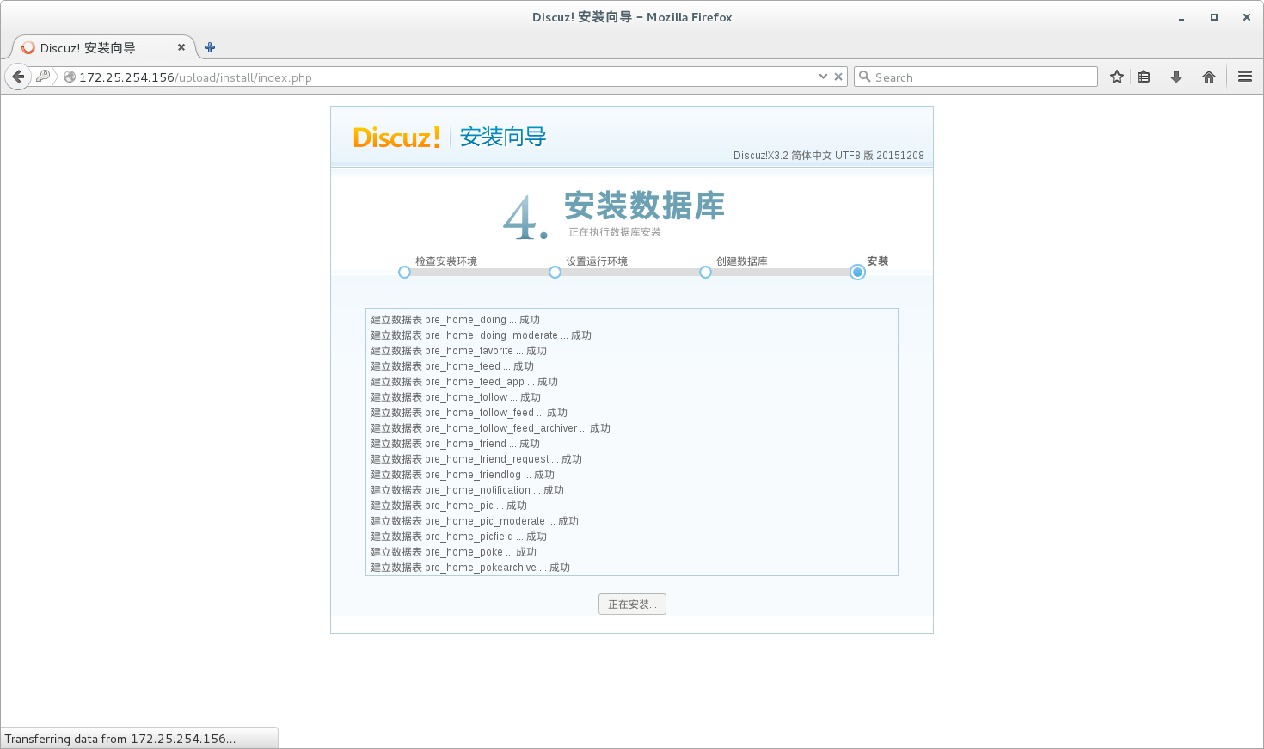Maximize the Firefox window

(1214, 17)
